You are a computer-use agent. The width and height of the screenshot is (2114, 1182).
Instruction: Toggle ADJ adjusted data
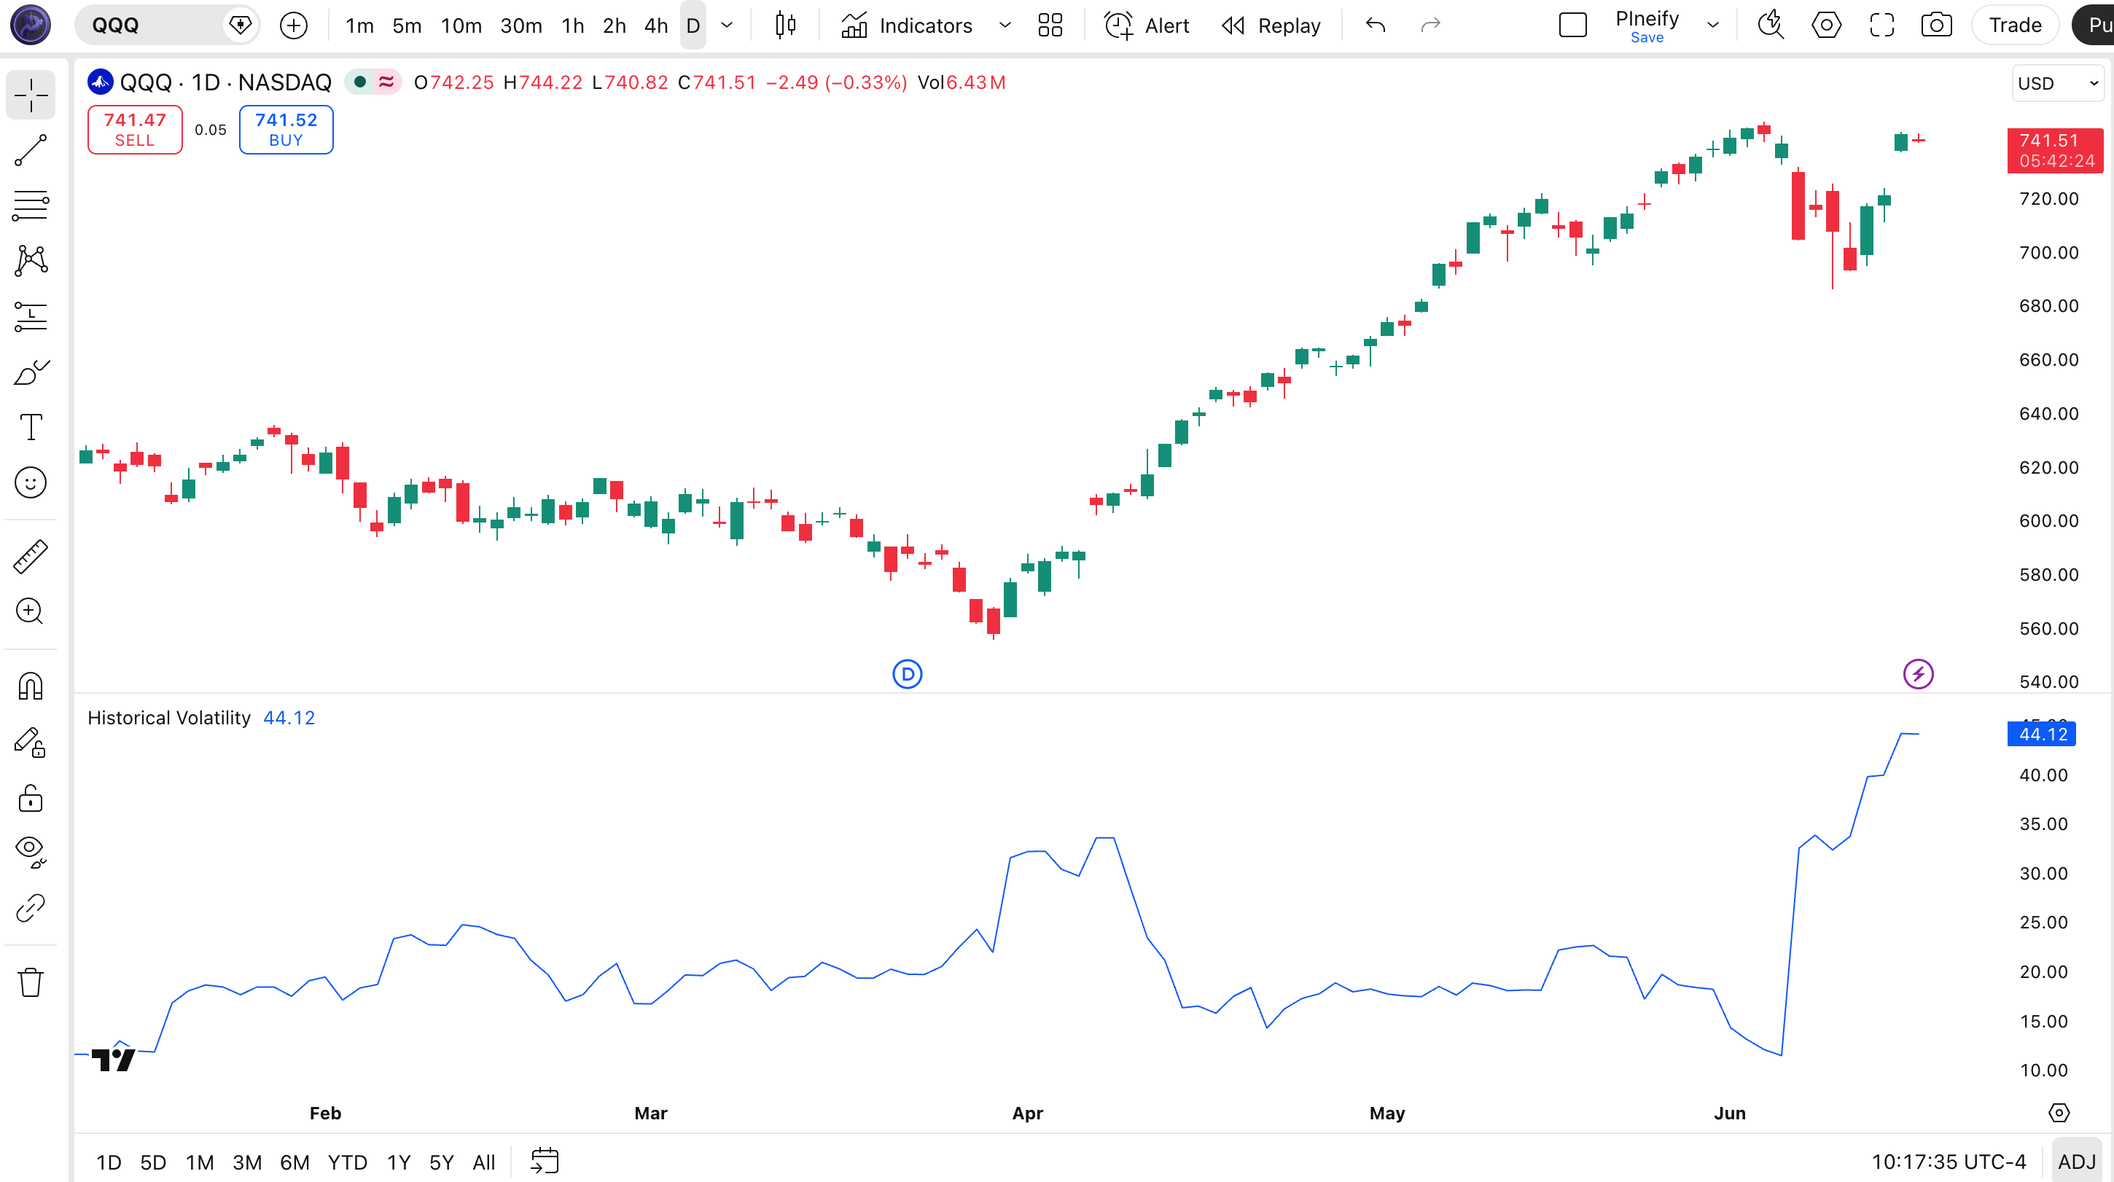pyautogui.click(x=2076, y=1162)
